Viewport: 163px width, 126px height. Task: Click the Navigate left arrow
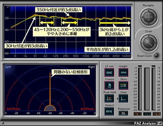pyautogui.click(x=142, y=17)
